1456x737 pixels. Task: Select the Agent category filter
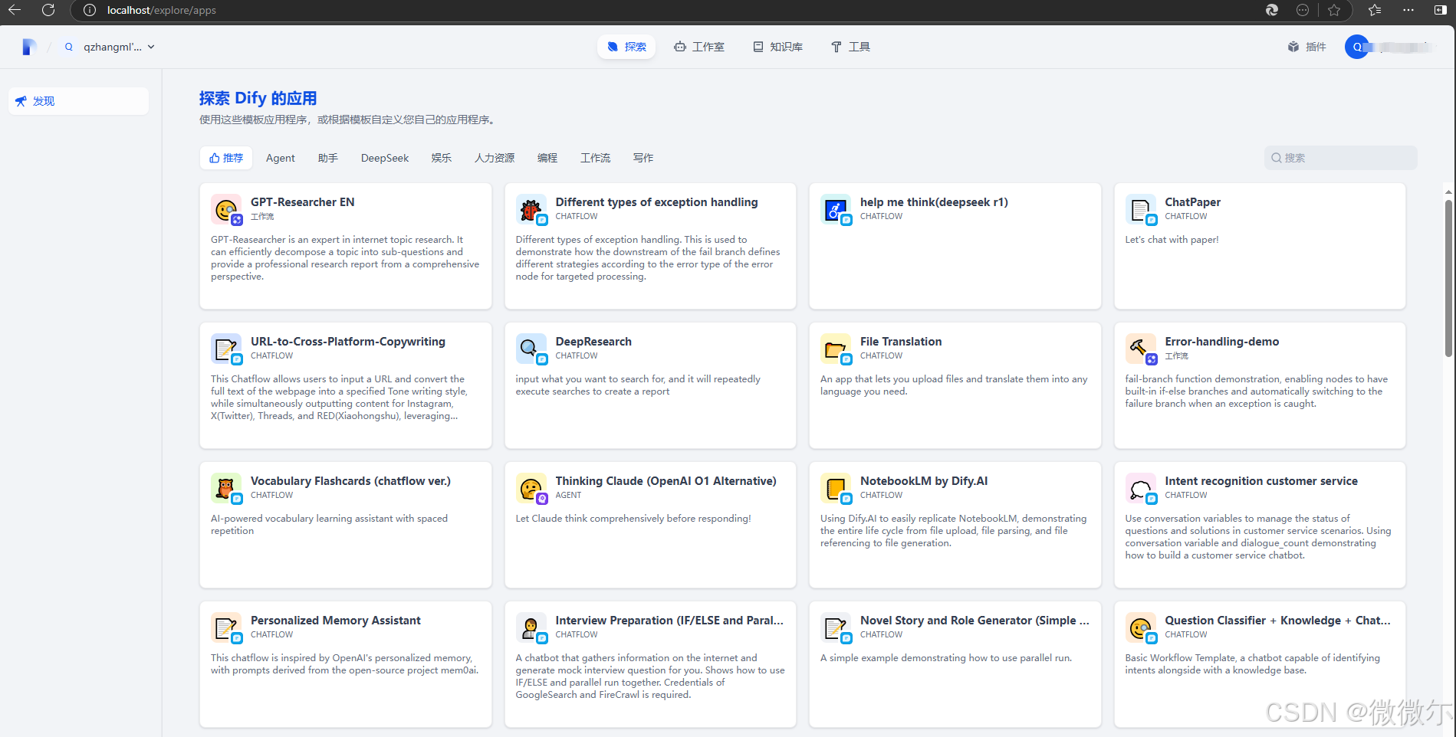pos(281,158)
